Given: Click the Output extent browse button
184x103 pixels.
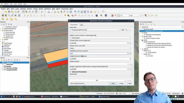Looking at the screenshot, I should click(130, 64).
